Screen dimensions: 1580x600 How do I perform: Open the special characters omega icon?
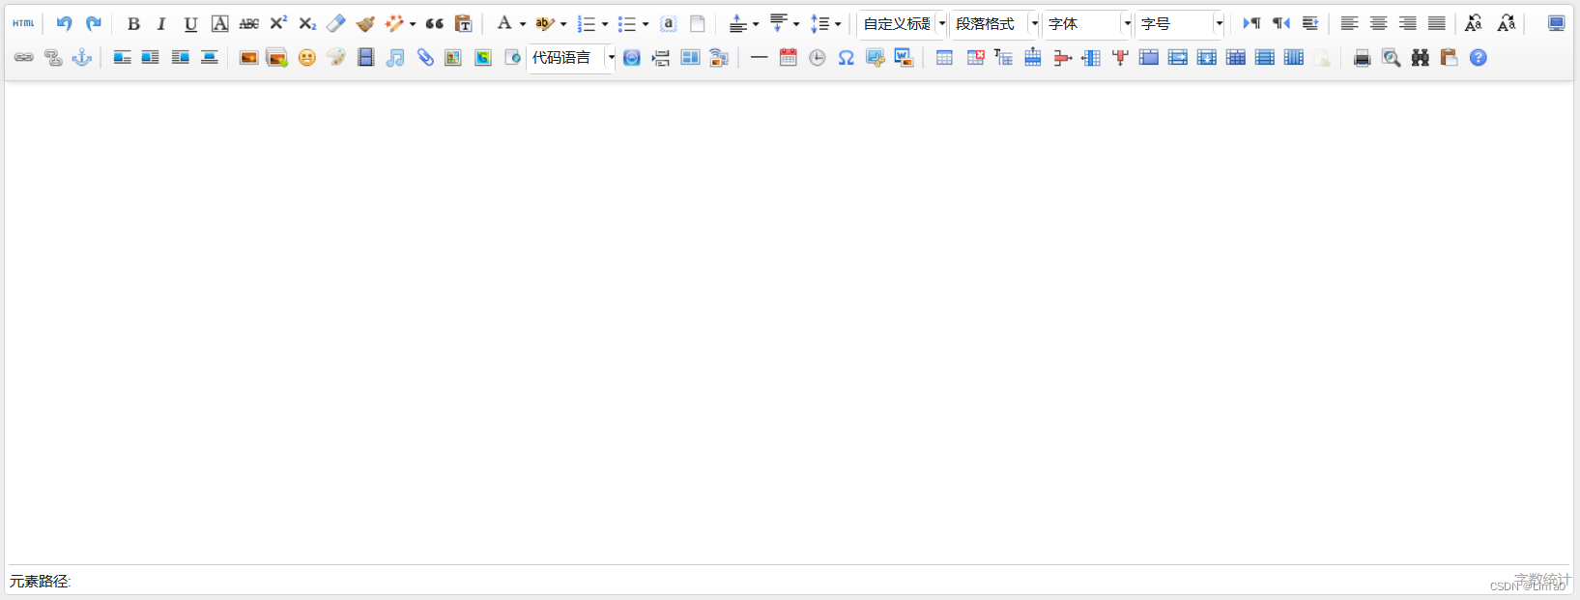(x=847, y=58)
